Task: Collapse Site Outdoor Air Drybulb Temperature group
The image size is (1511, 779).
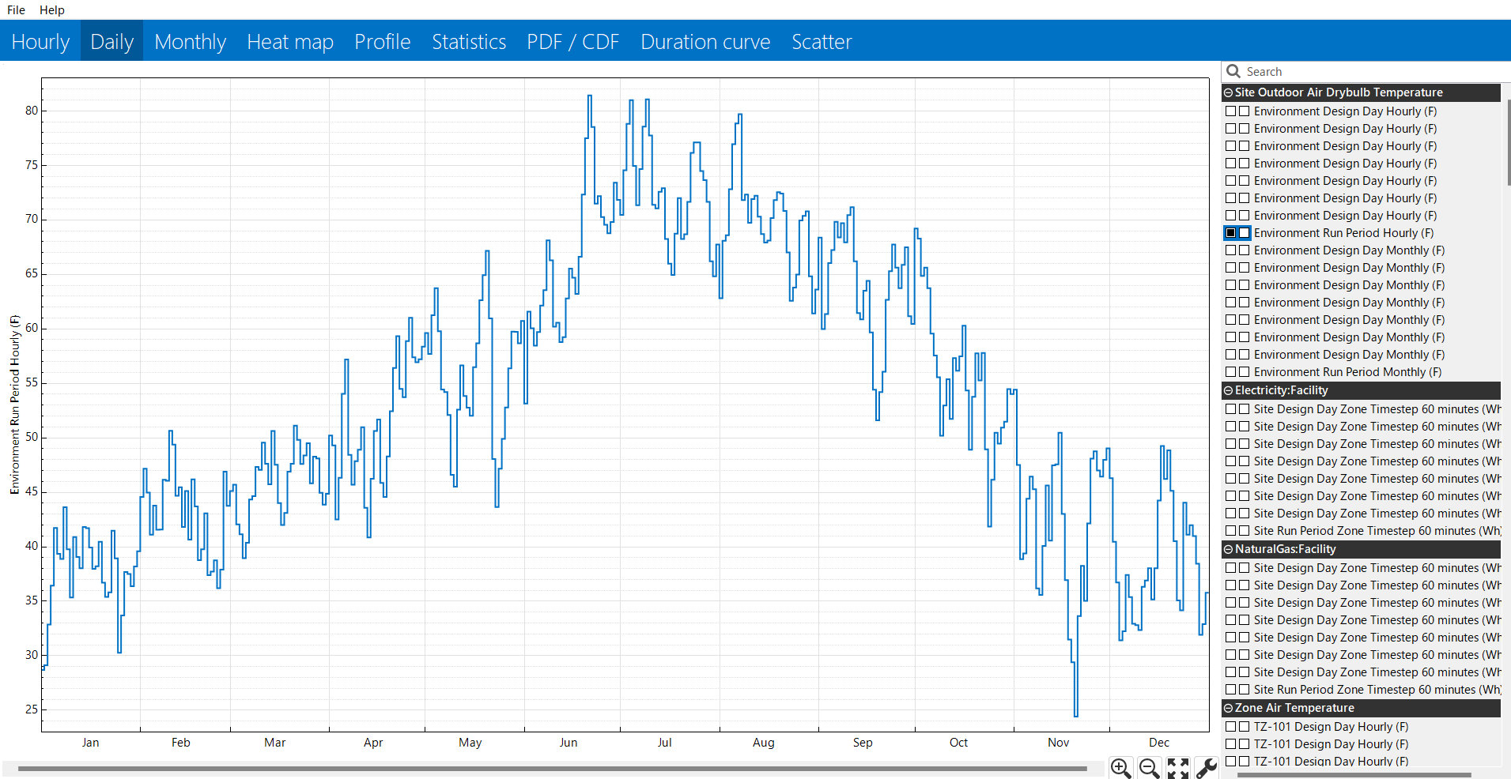Action: coord(1229,92)
